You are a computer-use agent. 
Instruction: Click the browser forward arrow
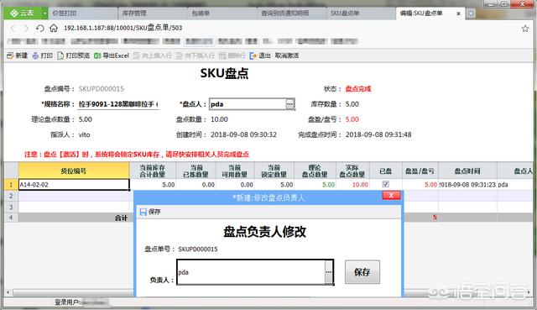25,28
